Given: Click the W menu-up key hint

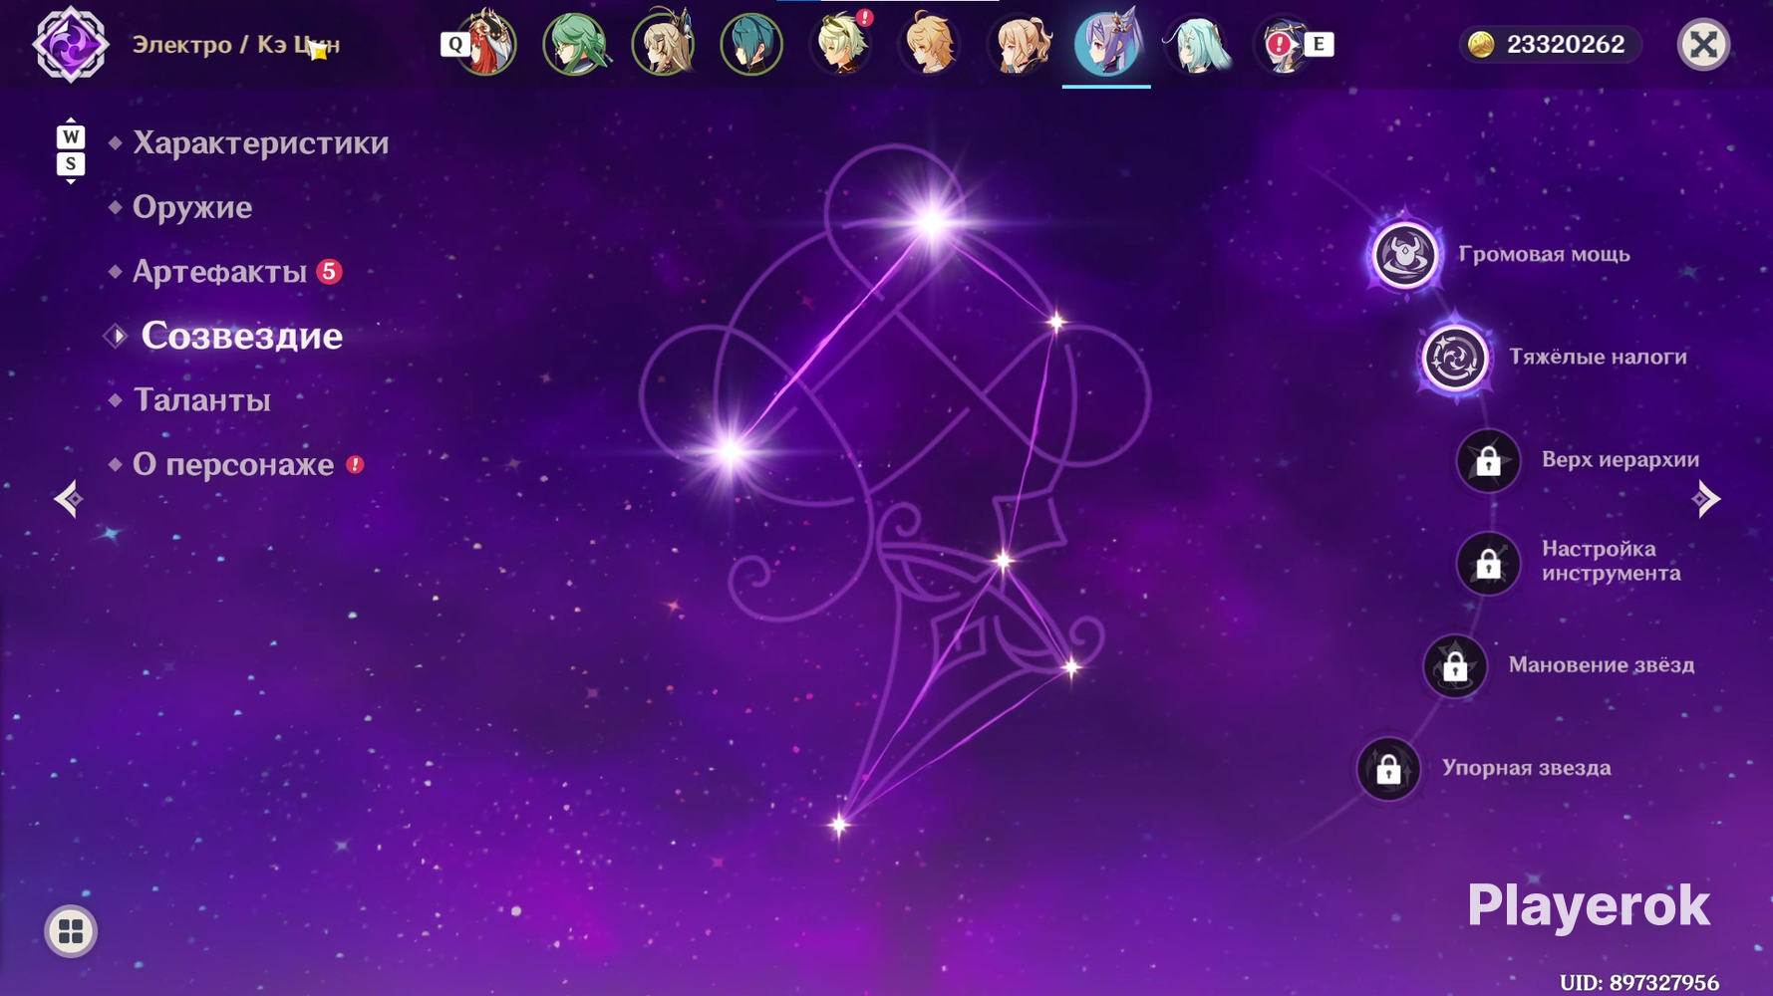Looking at the screenshot, I should point(70,136).
